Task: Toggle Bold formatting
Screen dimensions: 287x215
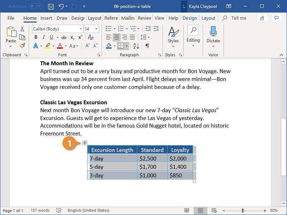Action: click(36, 37)
